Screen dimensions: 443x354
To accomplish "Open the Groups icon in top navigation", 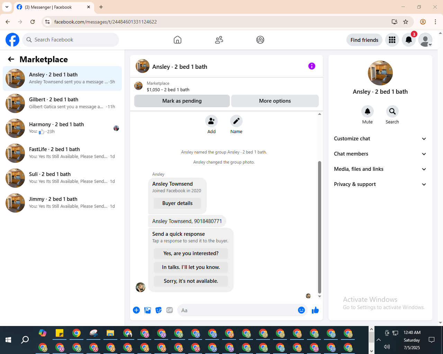I will pos(260,40).
